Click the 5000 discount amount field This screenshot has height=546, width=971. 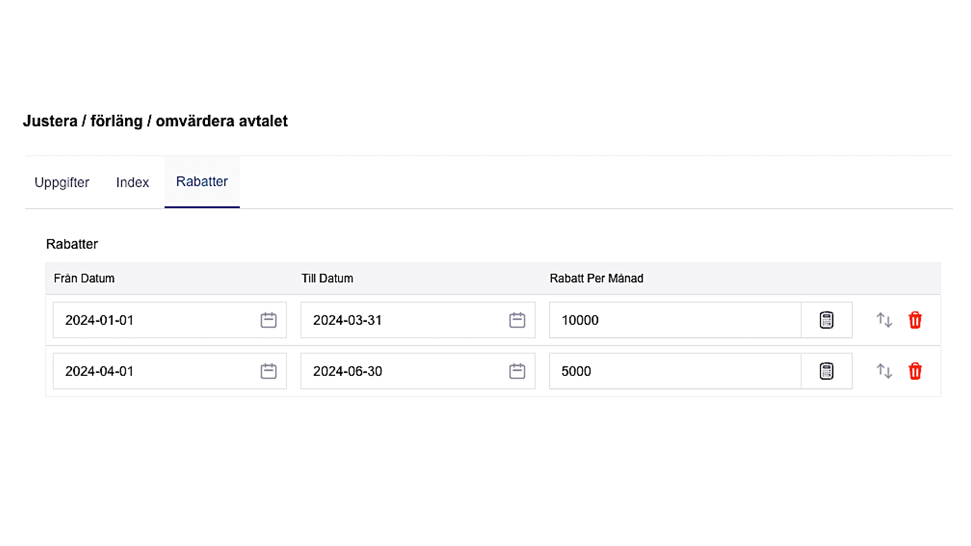point(675,371)
